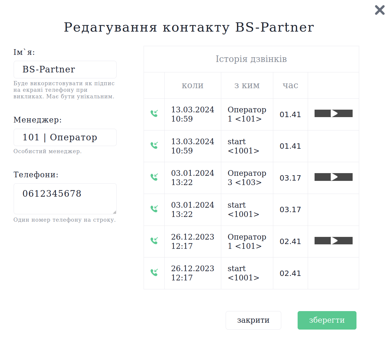Click incoming call icon for 03.01.2024 Оператор 3
Image resolution: width=388 pixels, height=340 pixels.
[x=154, y=177]
